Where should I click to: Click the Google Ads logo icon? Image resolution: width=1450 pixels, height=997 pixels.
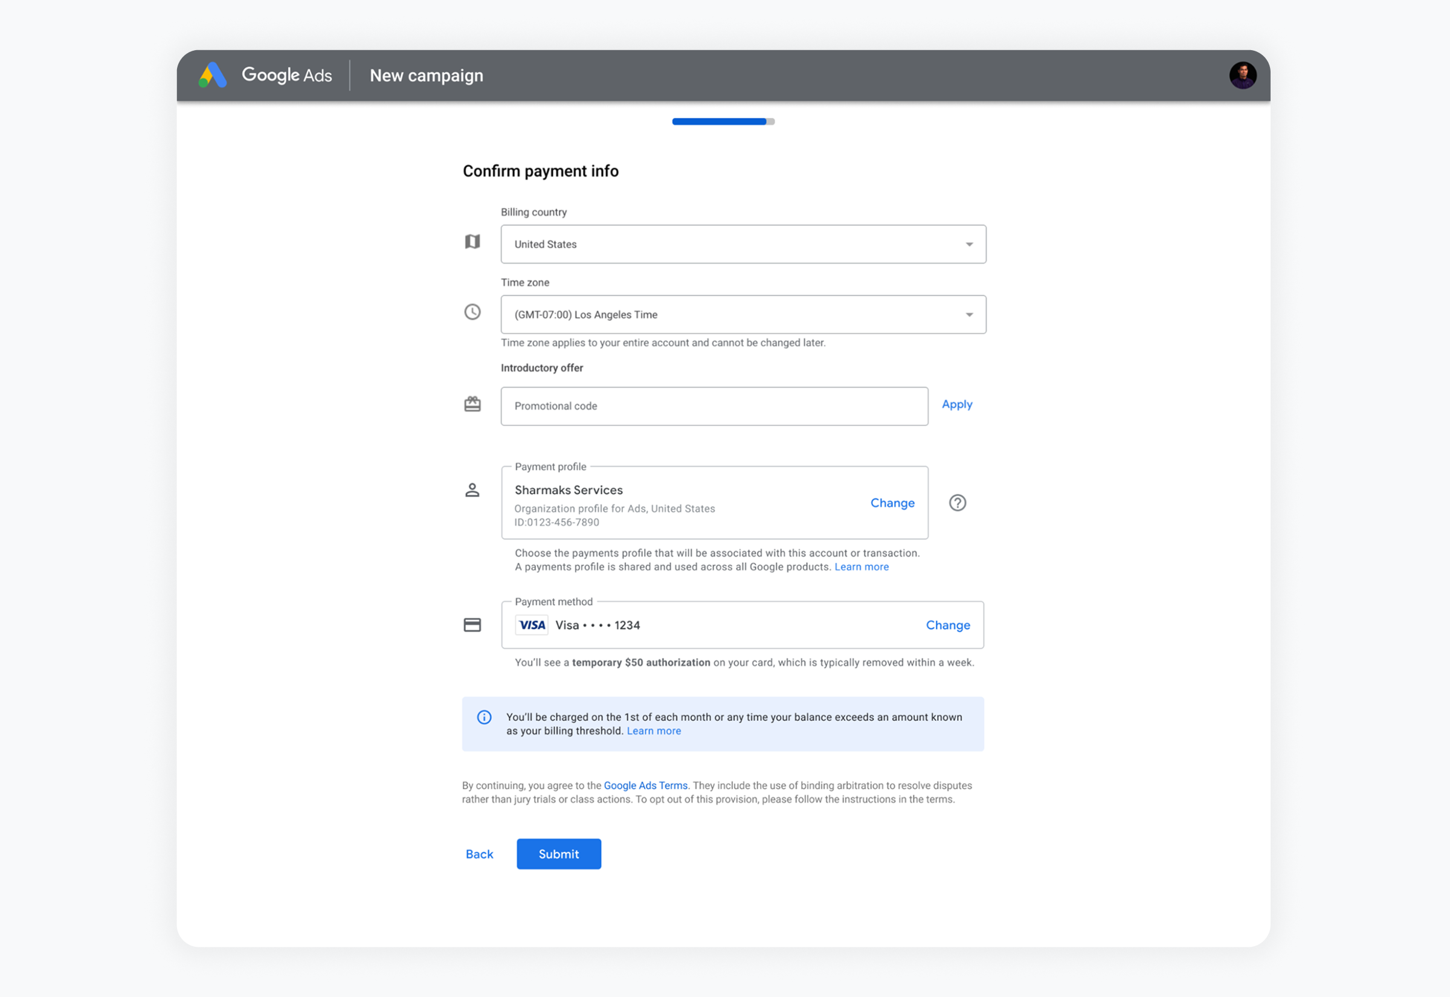[212, 75]
